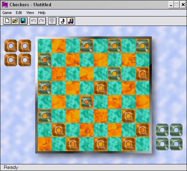Toggle background music with colored notes icon

click(x=71, y=21)
